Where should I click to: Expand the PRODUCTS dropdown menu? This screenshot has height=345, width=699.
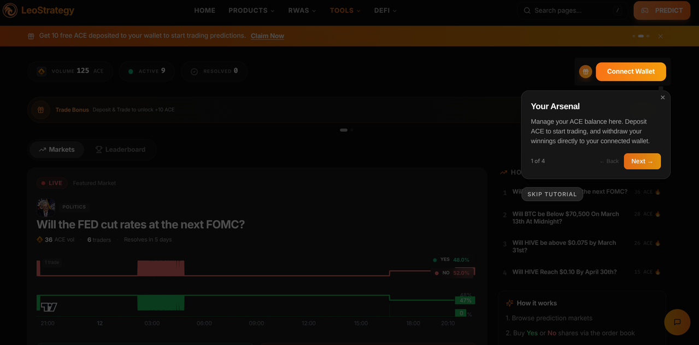251,10
